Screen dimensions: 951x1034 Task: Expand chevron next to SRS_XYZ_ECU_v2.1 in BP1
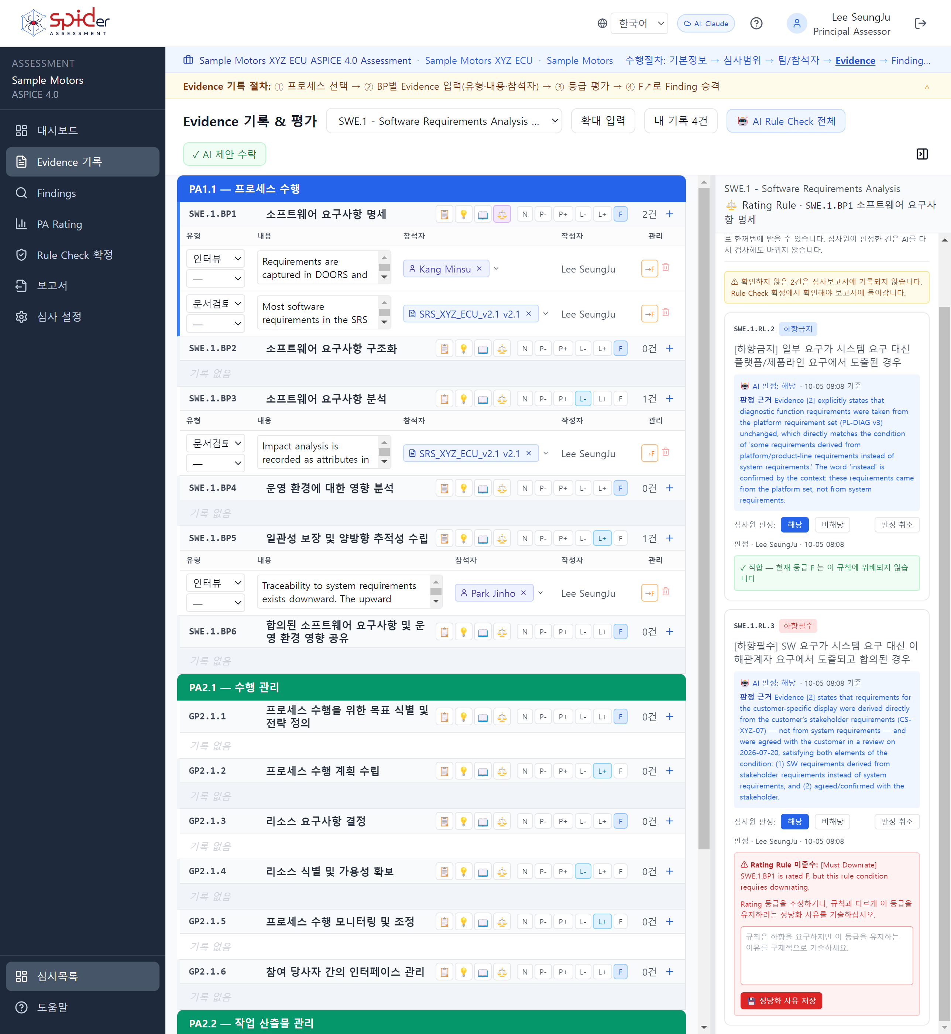tap(546, 314)
